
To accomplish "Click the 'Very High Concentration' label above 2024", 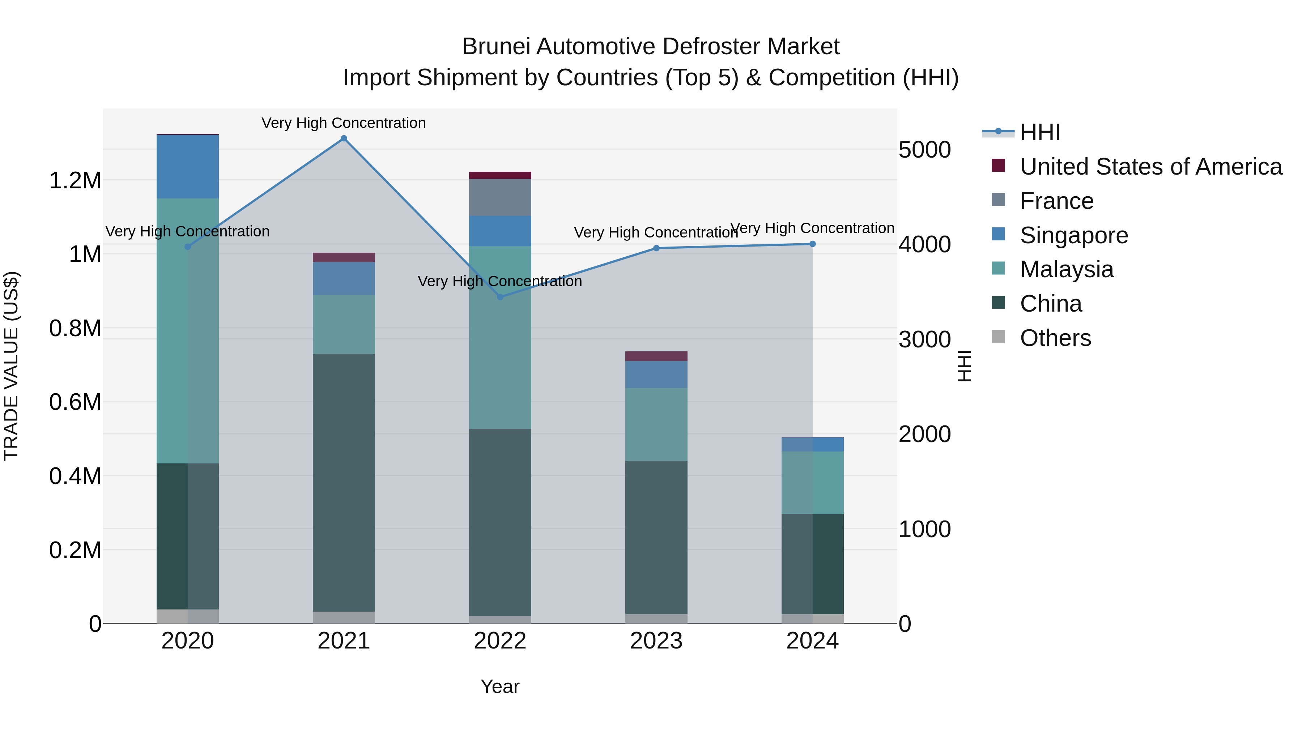I will coord(813,228).
